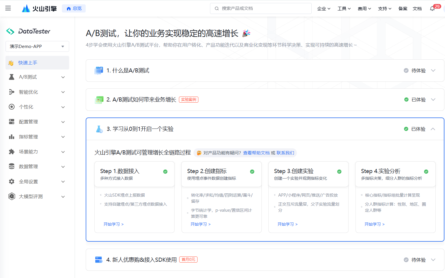Click the 配置管理 sidebar icon
This screenshot has height=278, width=445.
(x=12, y=122)
